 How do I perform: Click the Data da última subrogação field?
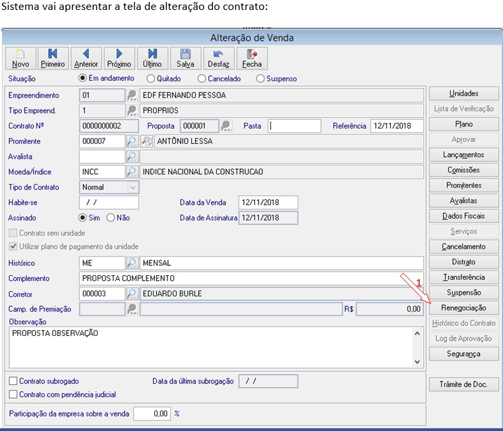click(268, 381)
